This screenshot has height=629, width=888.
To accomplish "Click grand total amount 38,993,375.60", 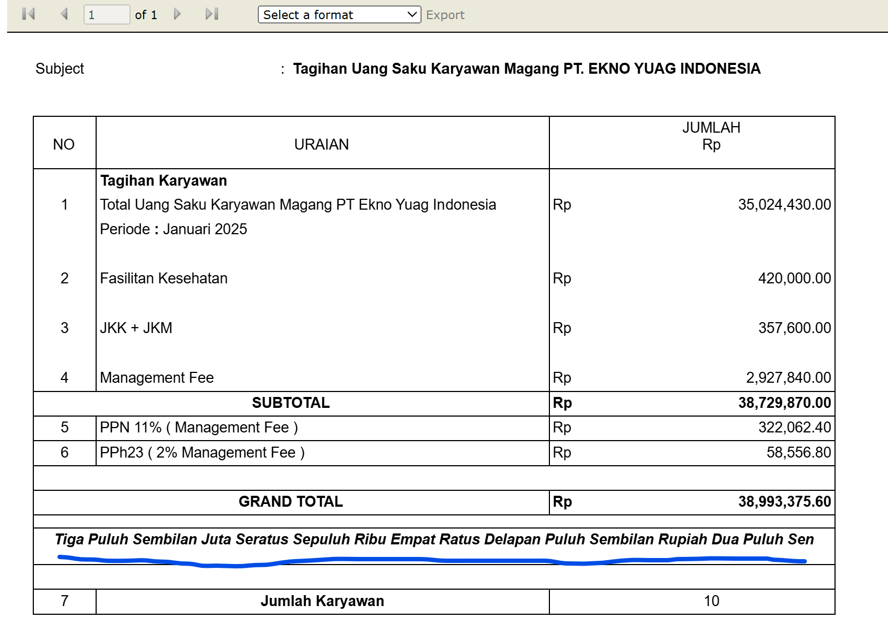I will pyautogui.click(x=785, y=502).
